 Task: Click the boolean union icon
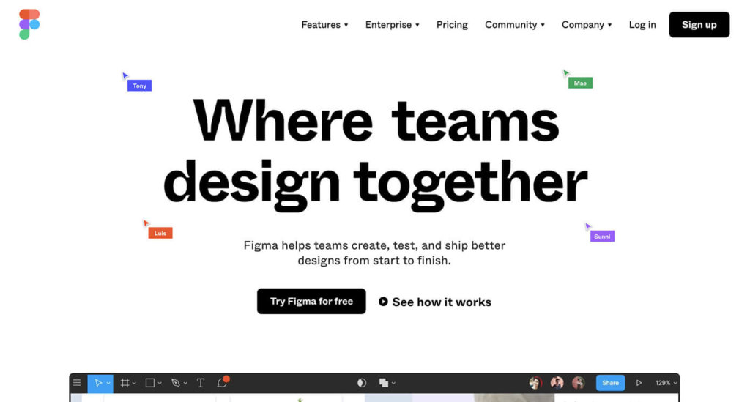384,383
